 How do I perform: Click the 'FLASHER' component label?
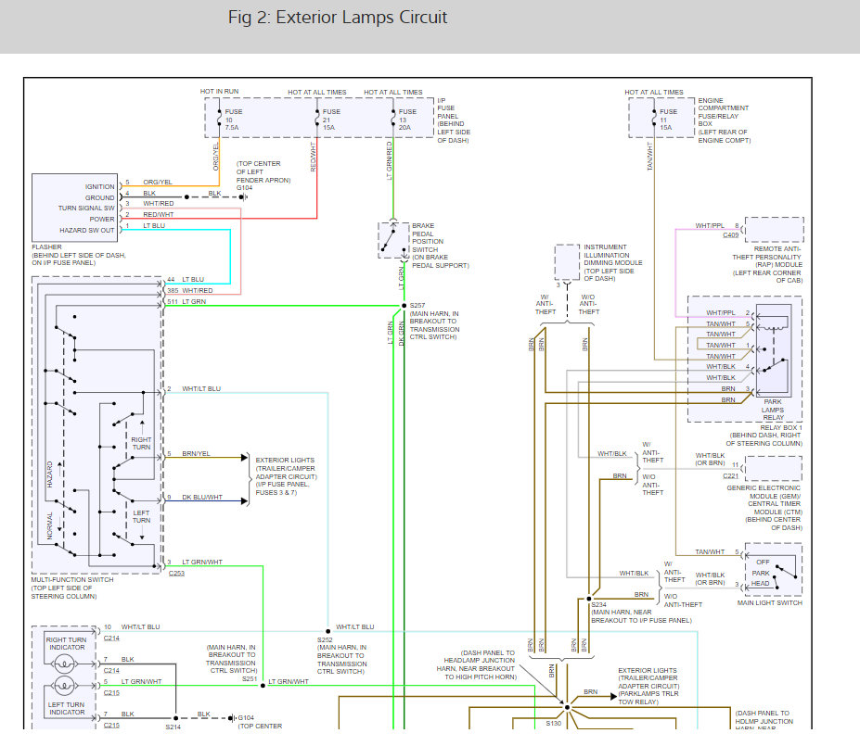click(46, 247)
